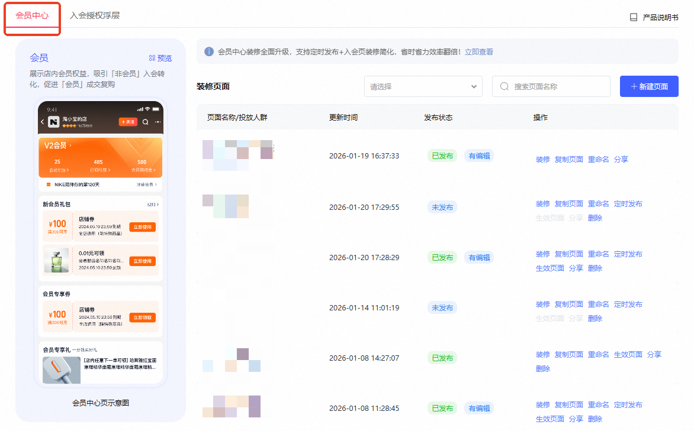Viewport: 694px width, 431px height.
Task: Open the 会员中心 tab
Action: pyautogui.click(x=32, y=15)
